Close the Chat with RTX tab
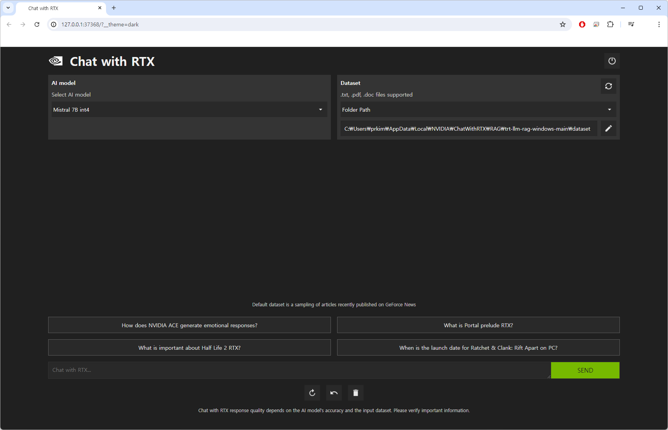Image resolution: width=668 pixels, height=430 pixels. 100,8
